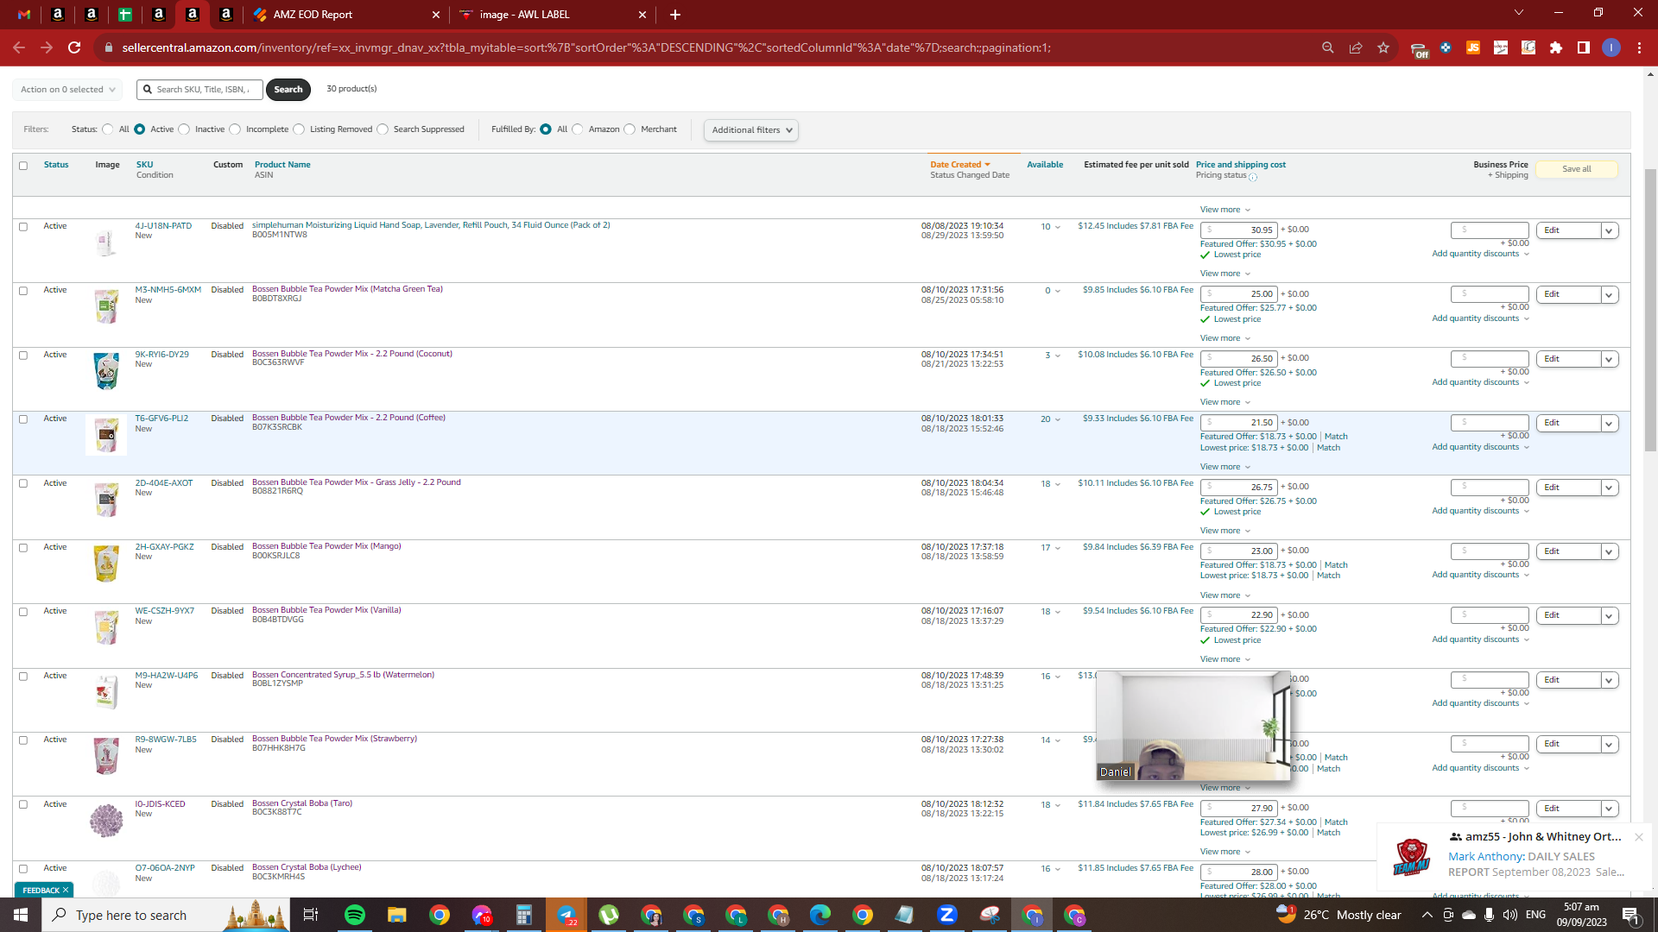
Task: Open the Edit dropdown arrow for 4J-U18N-PATD
Action: [1609, 230]
